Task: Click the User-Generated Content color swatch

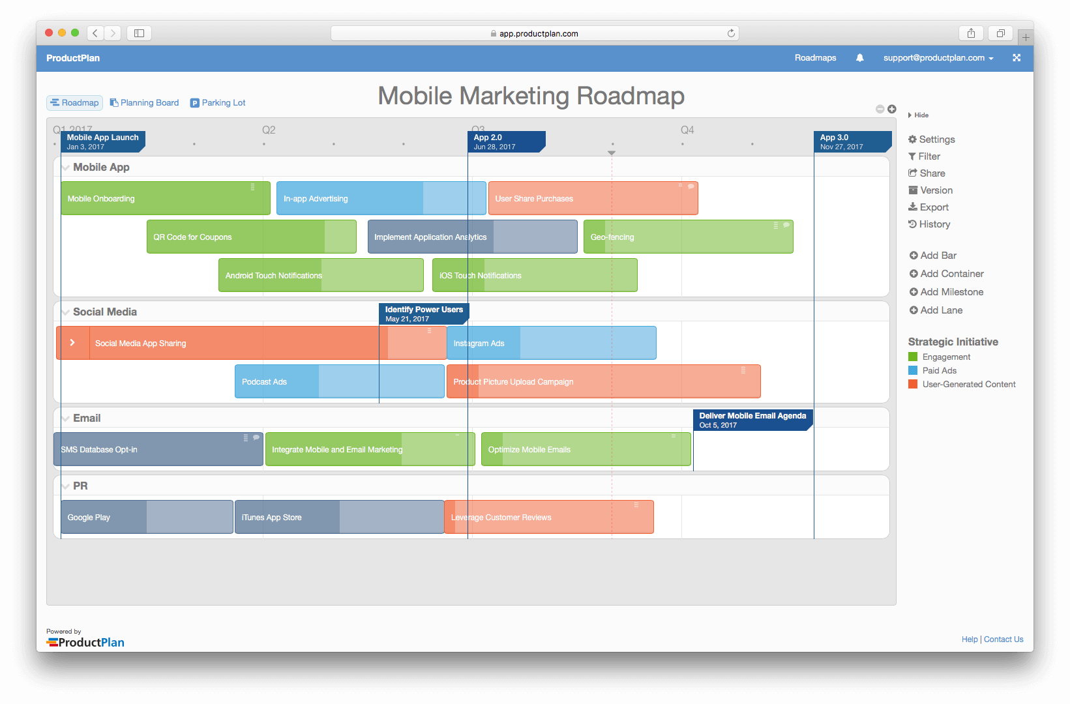Action: 913,385
